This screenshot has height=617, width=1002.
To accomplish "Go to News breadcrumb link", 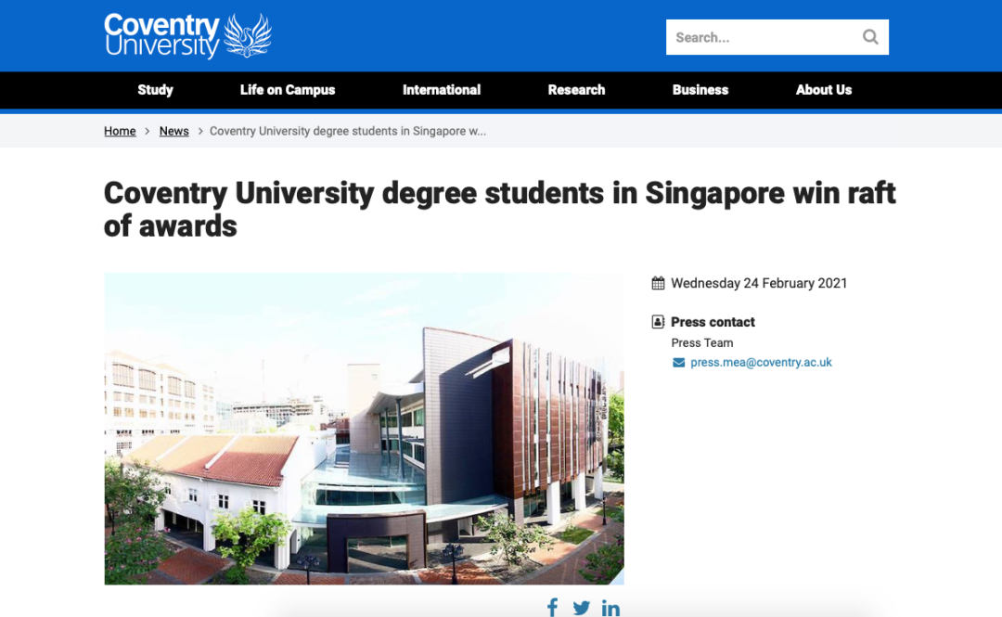I will (173, 131).
